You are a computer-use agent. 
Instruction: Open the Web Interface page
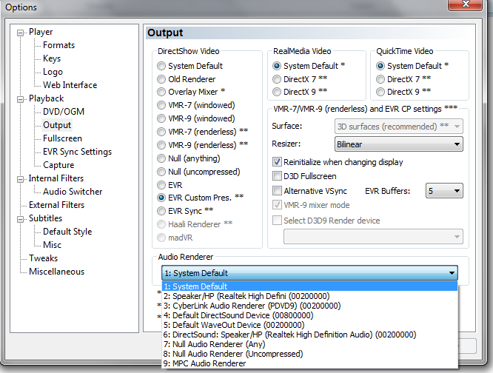(x=70, y=85)
